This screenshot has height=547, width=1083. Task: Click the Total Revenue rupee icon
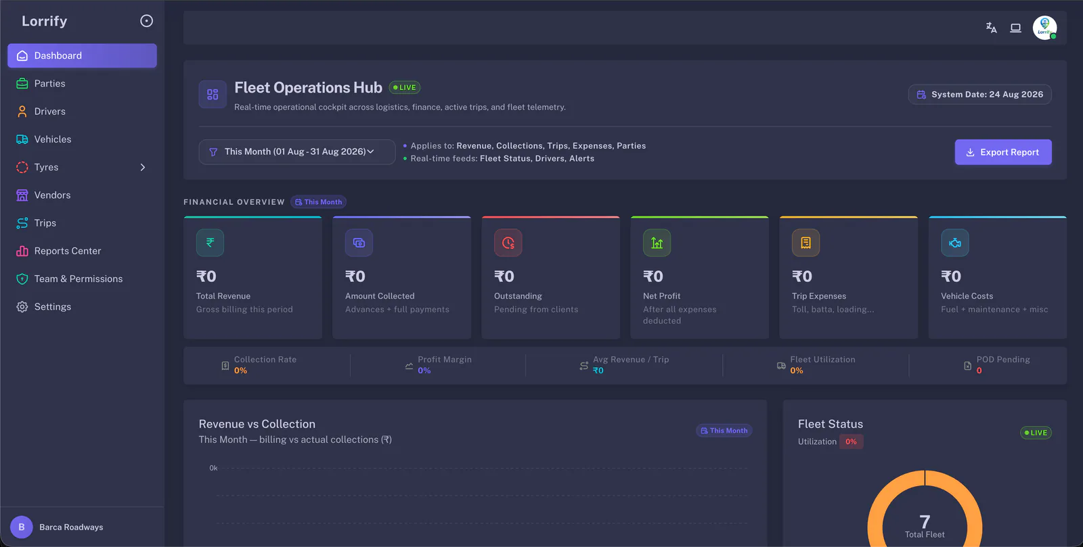tap(210, 243)
